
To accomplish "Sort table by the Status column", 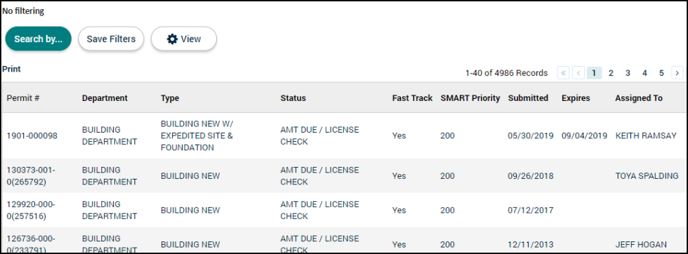I will pyautogui.click(x=293, y=98).
